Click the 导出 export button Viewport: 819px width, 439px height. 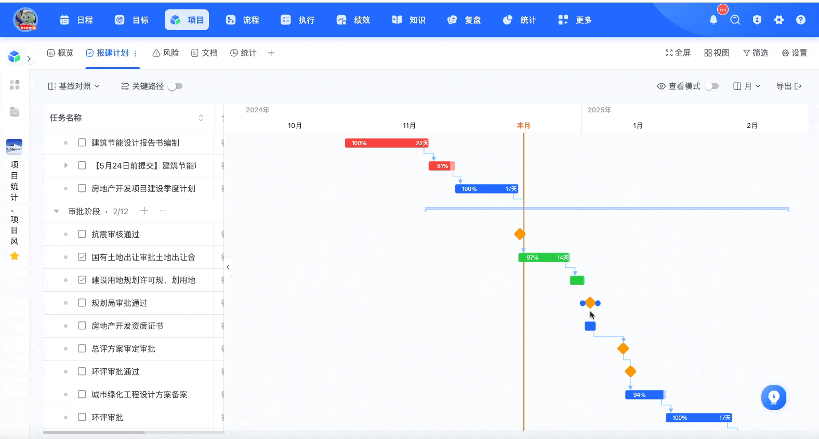pos(789,86)
